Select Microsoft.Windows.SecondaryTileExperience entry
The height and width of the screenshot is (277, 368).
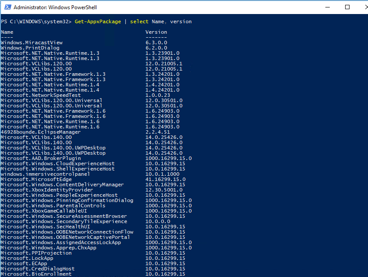(x=64, y=221)
